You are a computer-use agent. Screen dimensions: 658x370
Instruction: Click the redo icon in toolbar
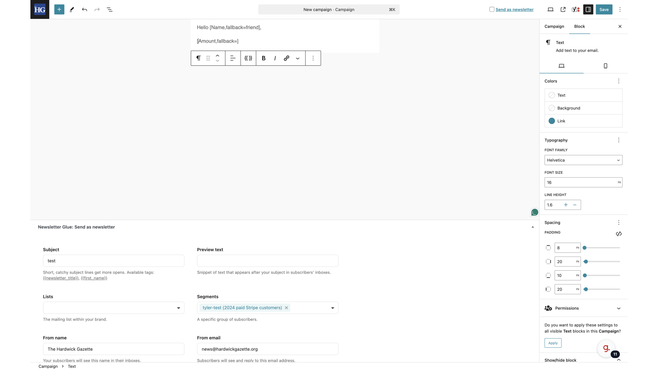[97, 10]
